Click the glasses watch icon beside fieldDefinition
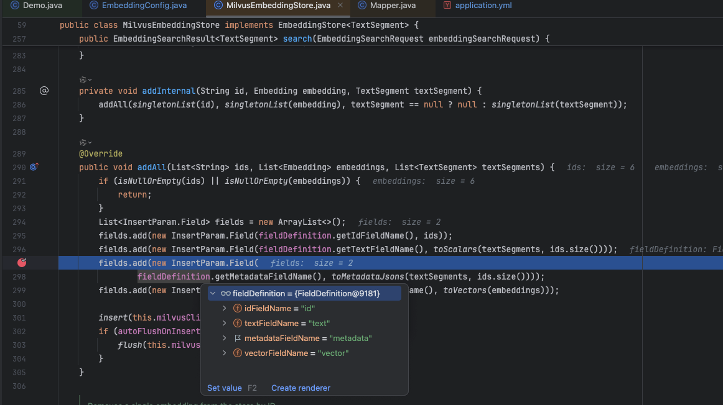Viewport: 723px width, 405px height. pos(225,294)
